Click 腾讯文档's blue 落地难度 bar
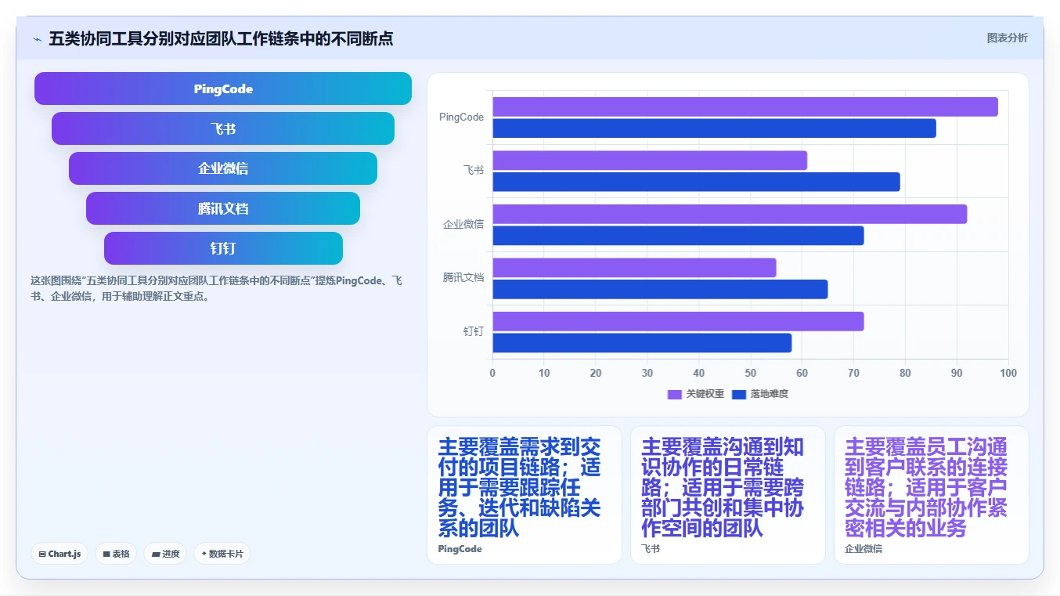1060x596 pixels. pyautogui.click(x=660, y=289)
